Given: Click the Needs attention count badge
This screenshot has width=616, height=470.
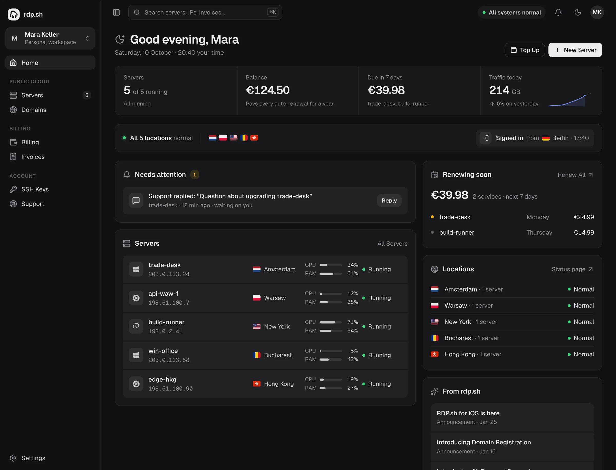Looking at the screenshot, I should click(195, 175).
